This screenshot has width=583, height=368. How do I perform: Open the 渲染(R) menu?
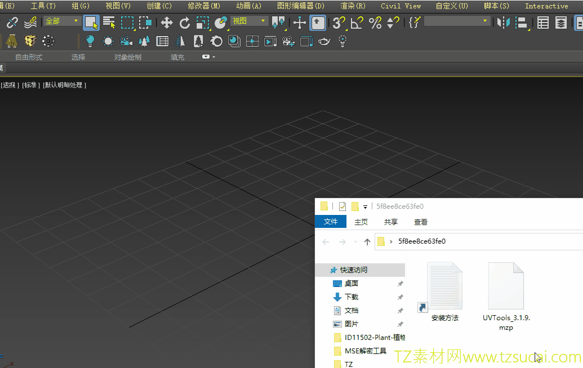coord(353,6)
